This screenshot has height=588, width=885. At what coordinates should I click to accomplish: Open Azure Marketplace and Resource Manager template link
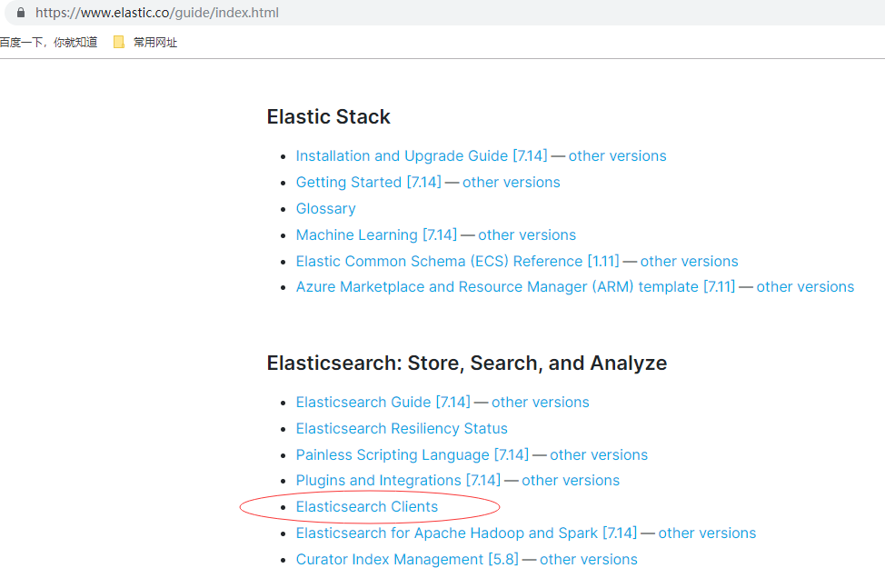pyautogui.click(x=515, y=286)
